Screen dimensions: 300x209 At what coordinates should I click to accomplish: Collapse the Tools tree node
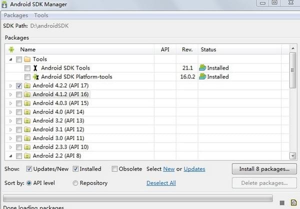tap(11, 59)
